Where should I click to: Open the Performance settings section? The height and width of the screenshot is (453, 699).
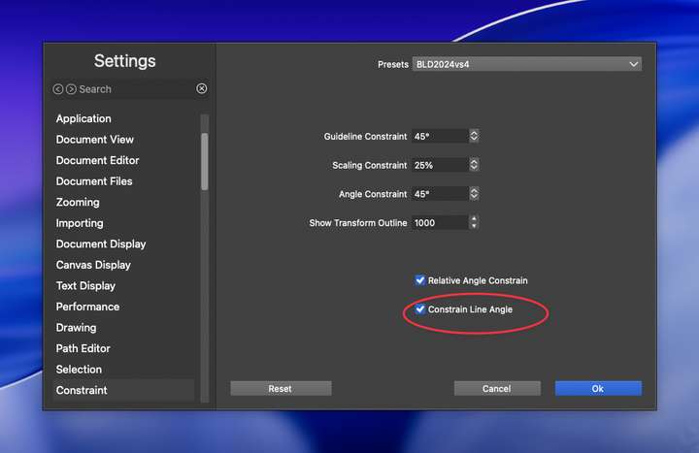click(87, 307)
